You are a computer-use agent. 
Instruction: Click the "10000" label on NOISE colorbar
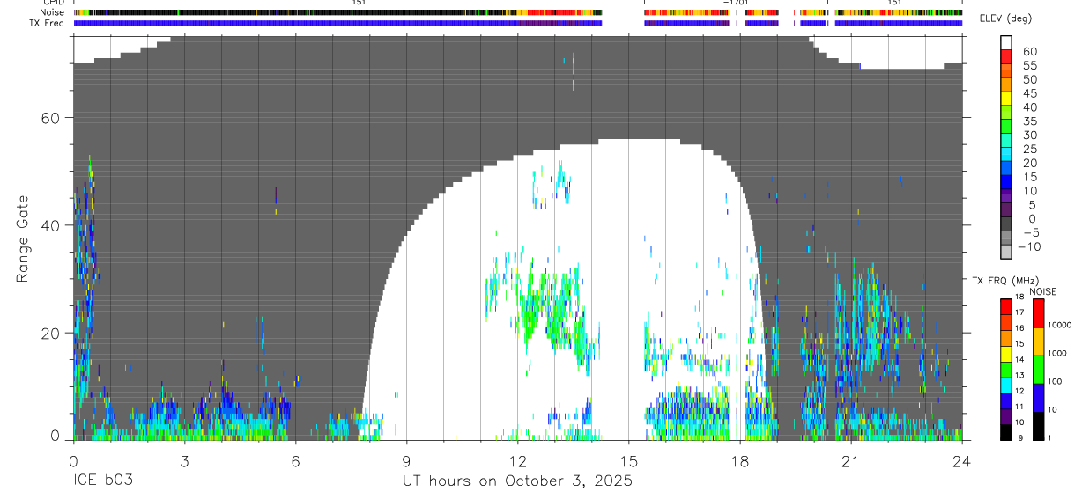[1060, 325]
